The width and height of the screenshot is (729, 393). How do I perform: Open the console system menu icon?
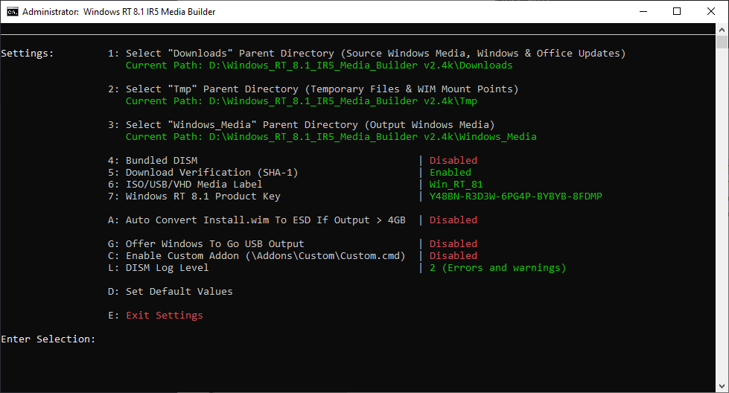tap(12, 12)
